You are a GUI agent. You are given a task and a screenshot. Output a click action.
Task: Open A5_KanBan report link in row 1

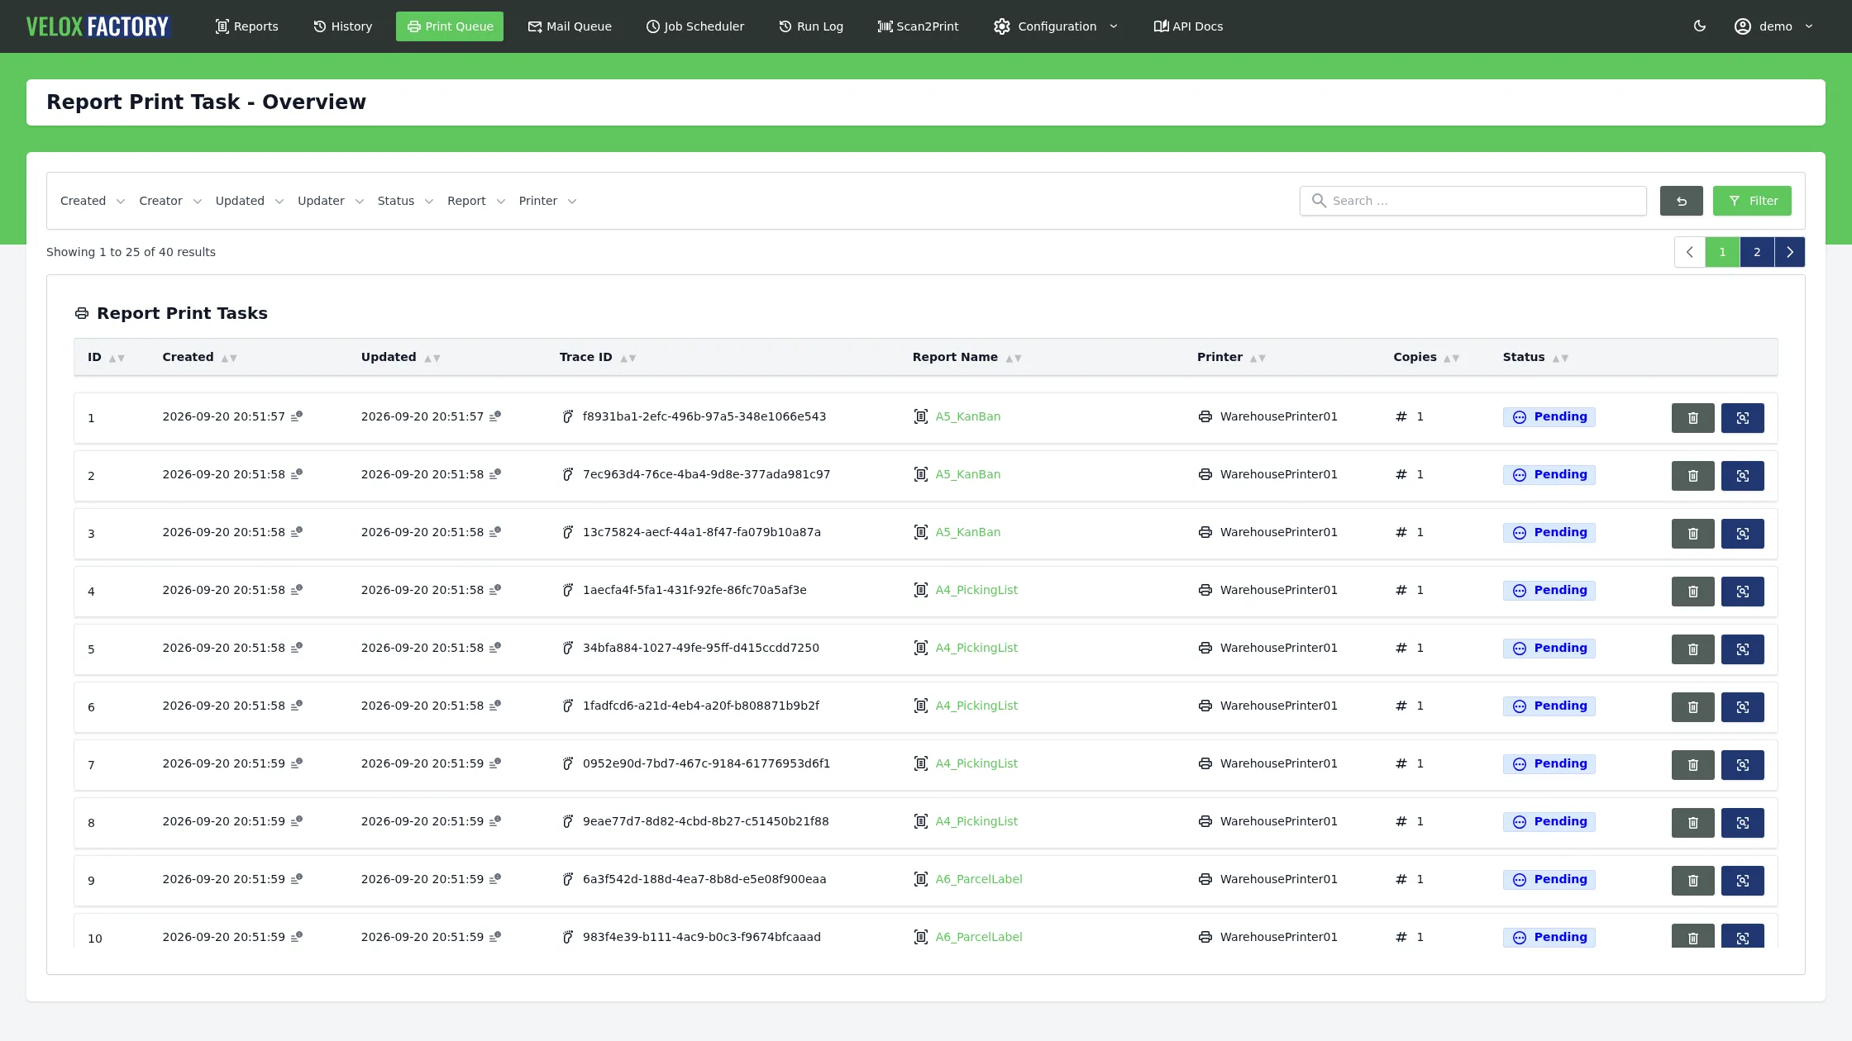tap(967, 416)
